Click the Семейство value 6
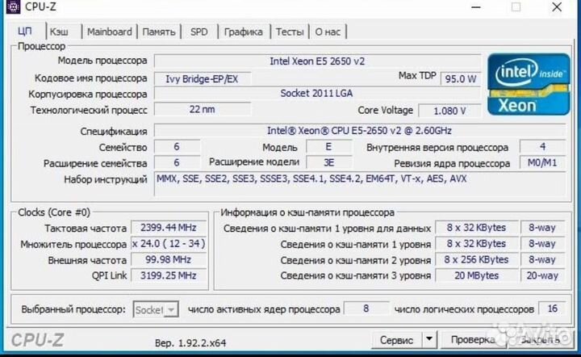This screenshot has height=357, width=581. click(177, 147)
